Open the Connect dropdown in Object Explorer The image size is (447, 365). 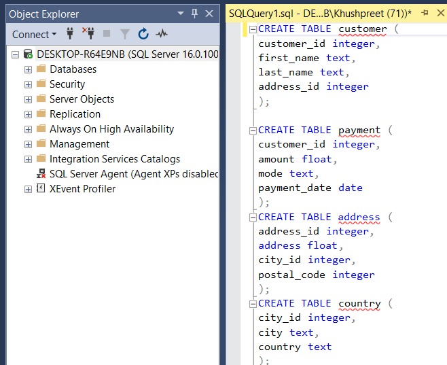34,35
